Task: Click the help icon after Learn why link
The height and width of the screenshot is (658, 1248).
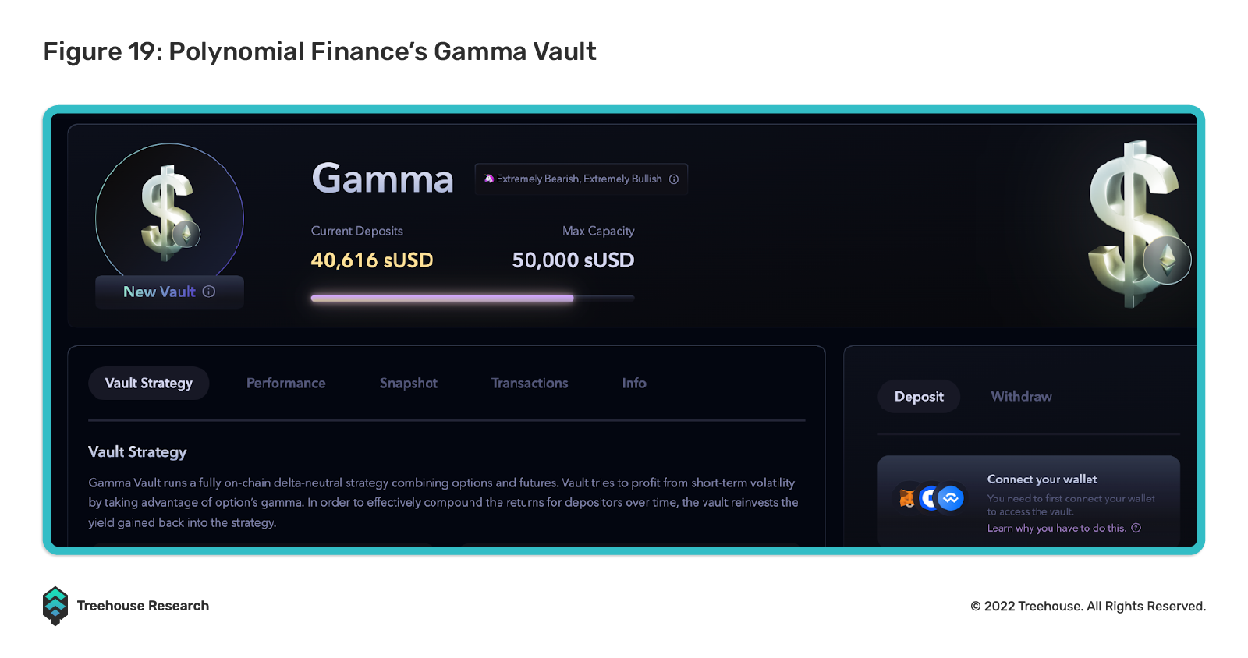Action: (x=1136, y=528)
